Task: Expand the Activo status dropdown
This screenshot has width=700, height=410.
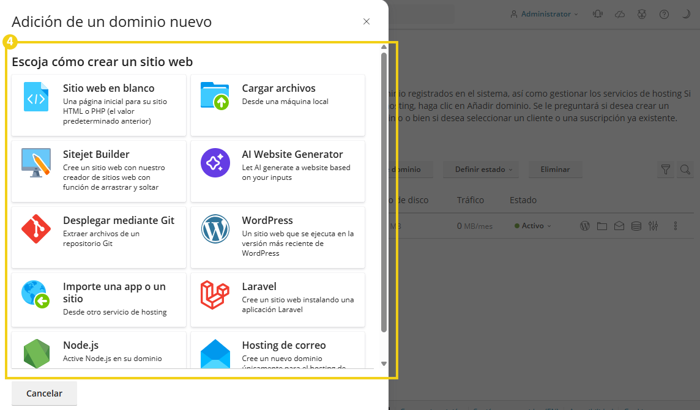Action: tap(532, 225)
